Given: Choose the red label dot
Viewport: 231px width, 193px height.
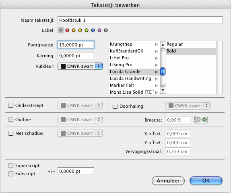Looking at the screenshot, I should pyautogui.click(x=67, y=30).
